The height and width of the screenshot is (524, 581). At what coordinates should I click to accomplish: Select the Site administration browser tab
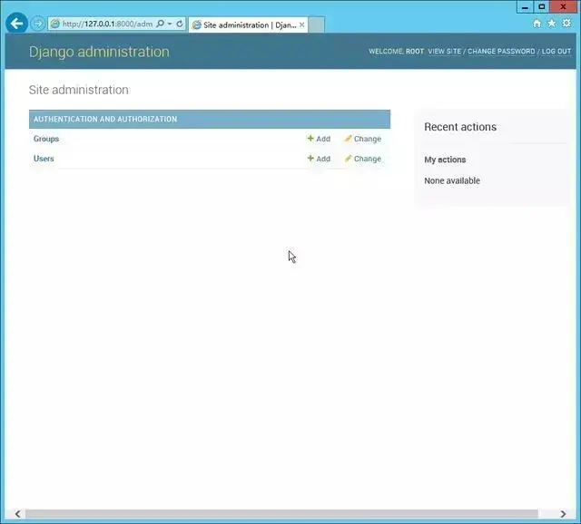pyautogui.click(x=248, y=24)
